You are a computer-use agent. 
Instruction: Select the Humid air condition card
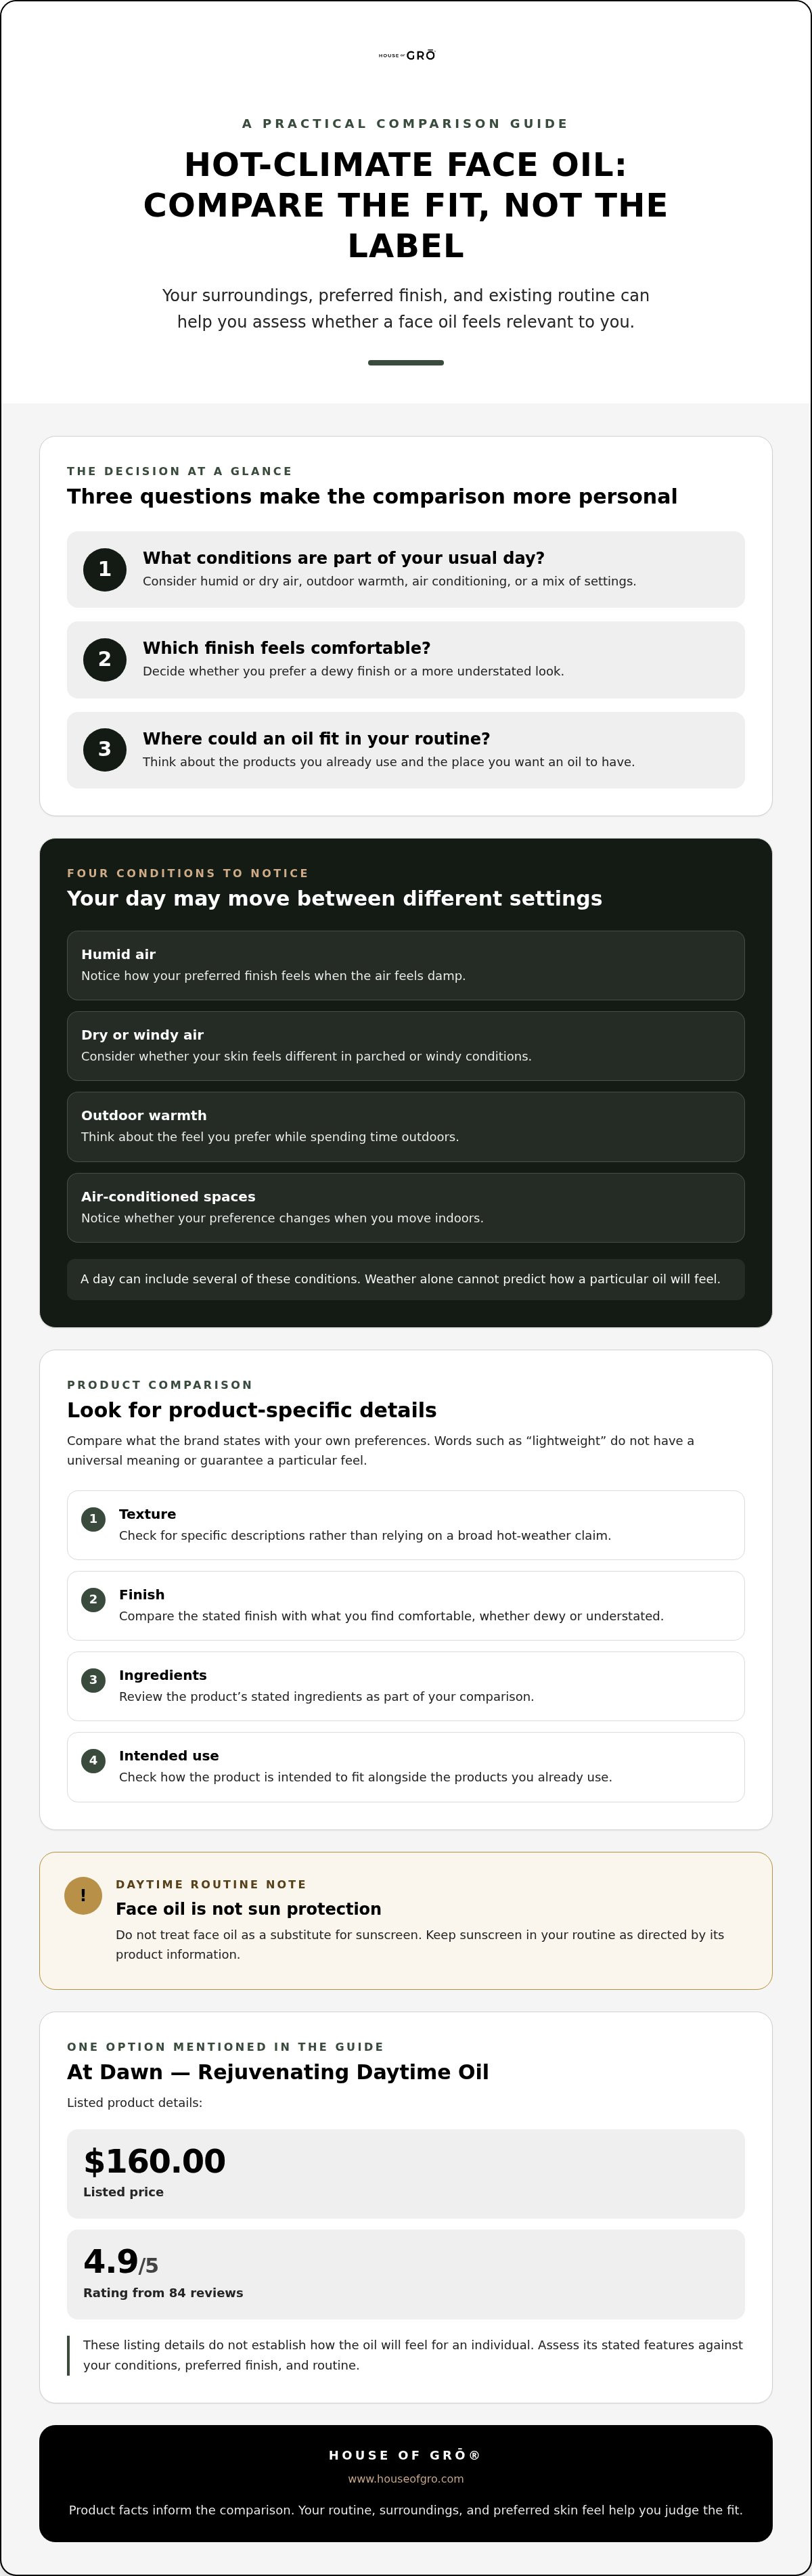[x=406, y=965]
